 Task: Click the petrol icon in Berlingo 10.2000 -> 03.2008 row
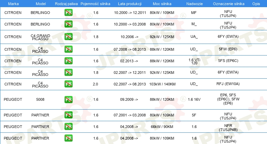click(x=68, y=24)
